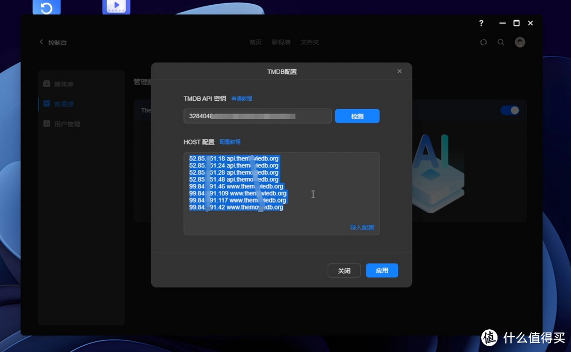Minimize the application window
This screenshot has width=571, height=352.
(503, 23)
